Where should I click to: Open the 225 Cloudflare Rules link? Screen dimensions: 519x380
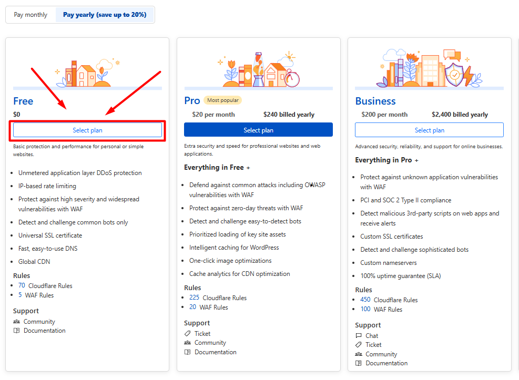click(194, 297)
